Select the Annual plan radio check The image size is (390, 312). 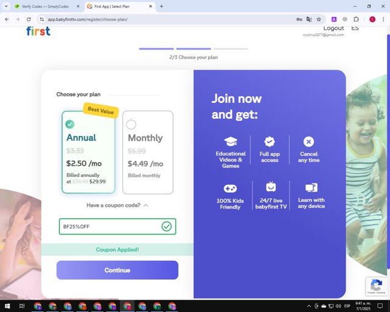(69, 124)
